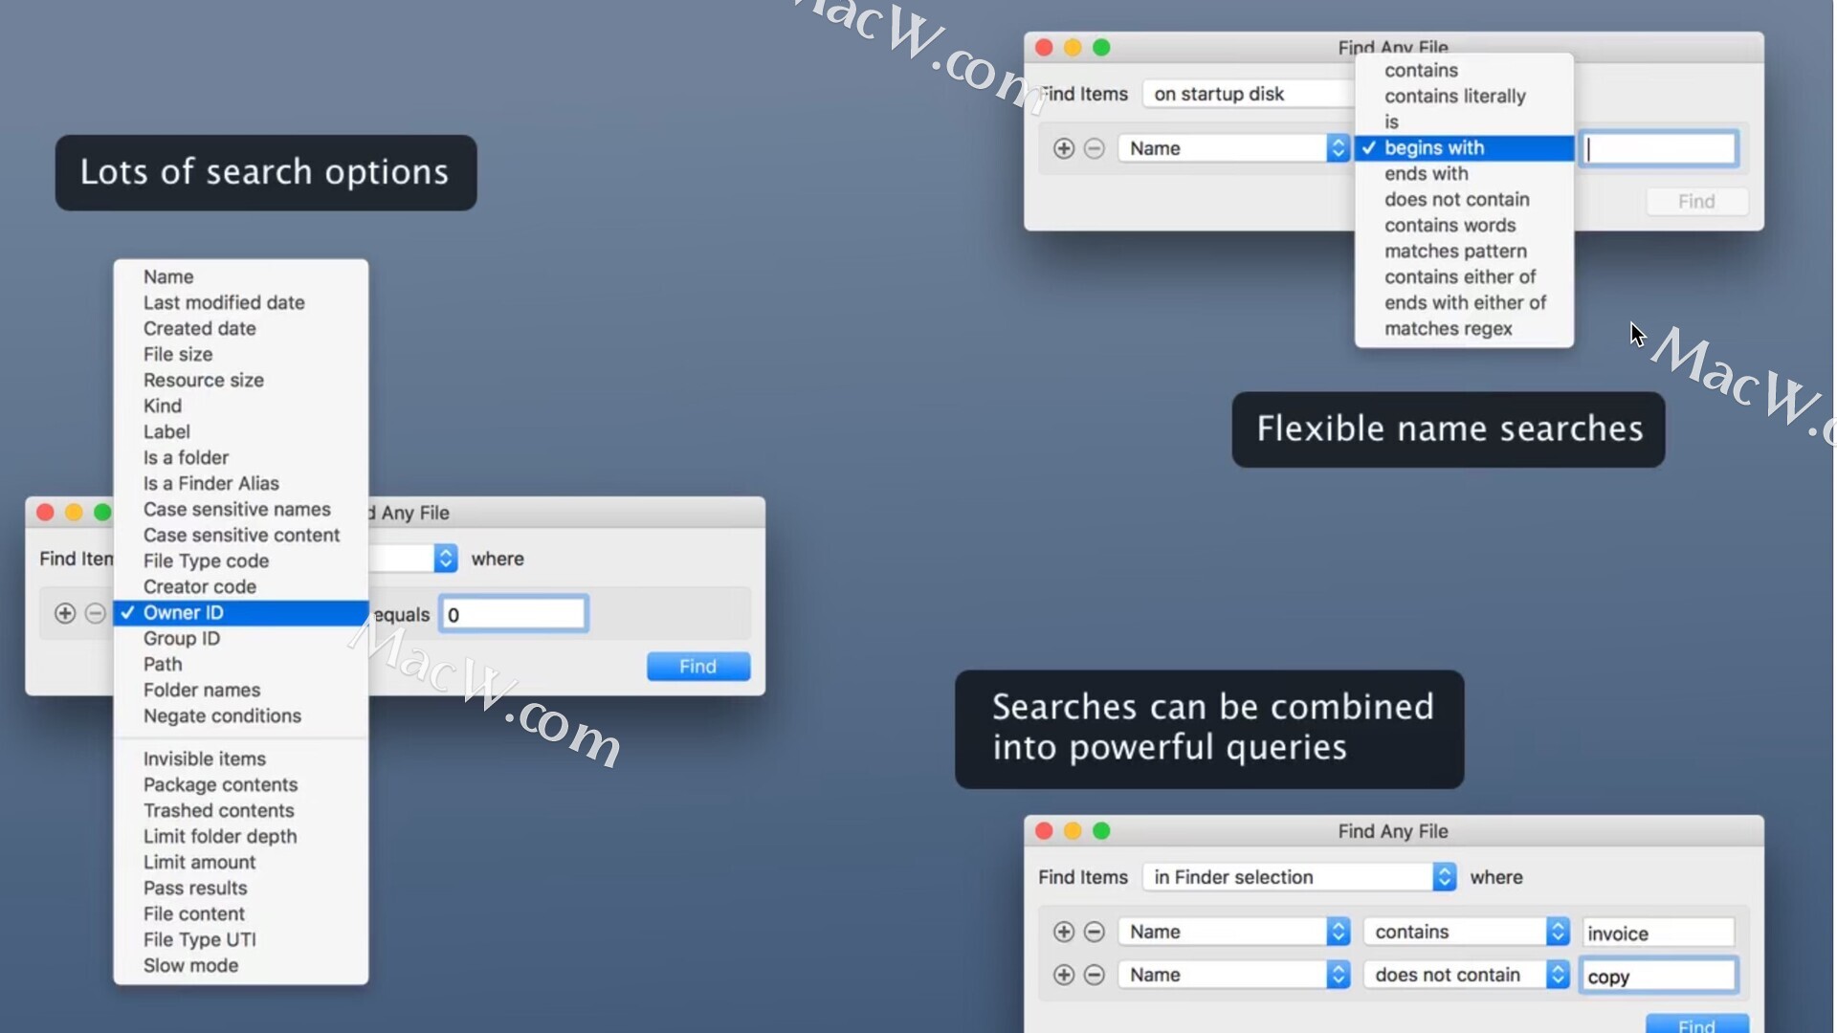Choose 'Path' criterion
The width and height of the screenshot is (1837, 1033).
(x=240, y=664)
